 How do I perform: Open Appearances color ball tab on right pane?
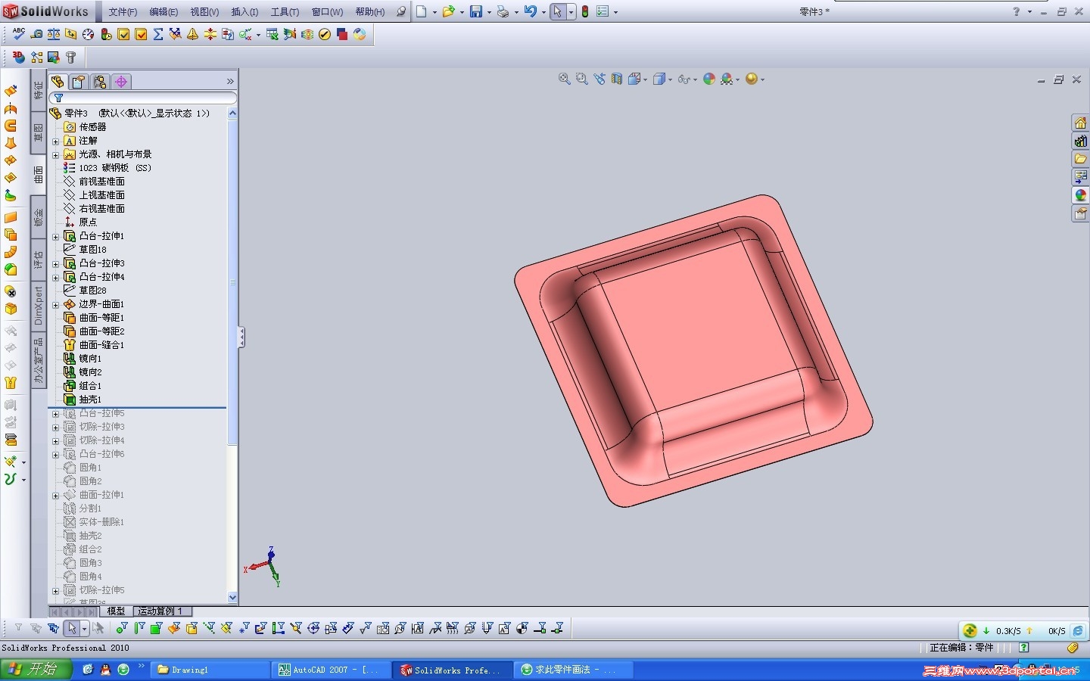point(1080,195)
